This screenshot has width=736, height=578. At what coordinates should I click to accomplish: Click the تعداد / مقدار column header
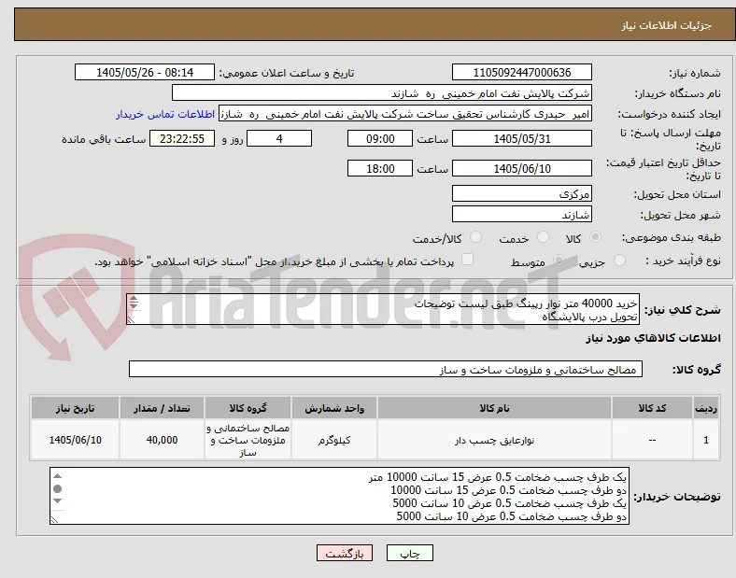point(162,408)
